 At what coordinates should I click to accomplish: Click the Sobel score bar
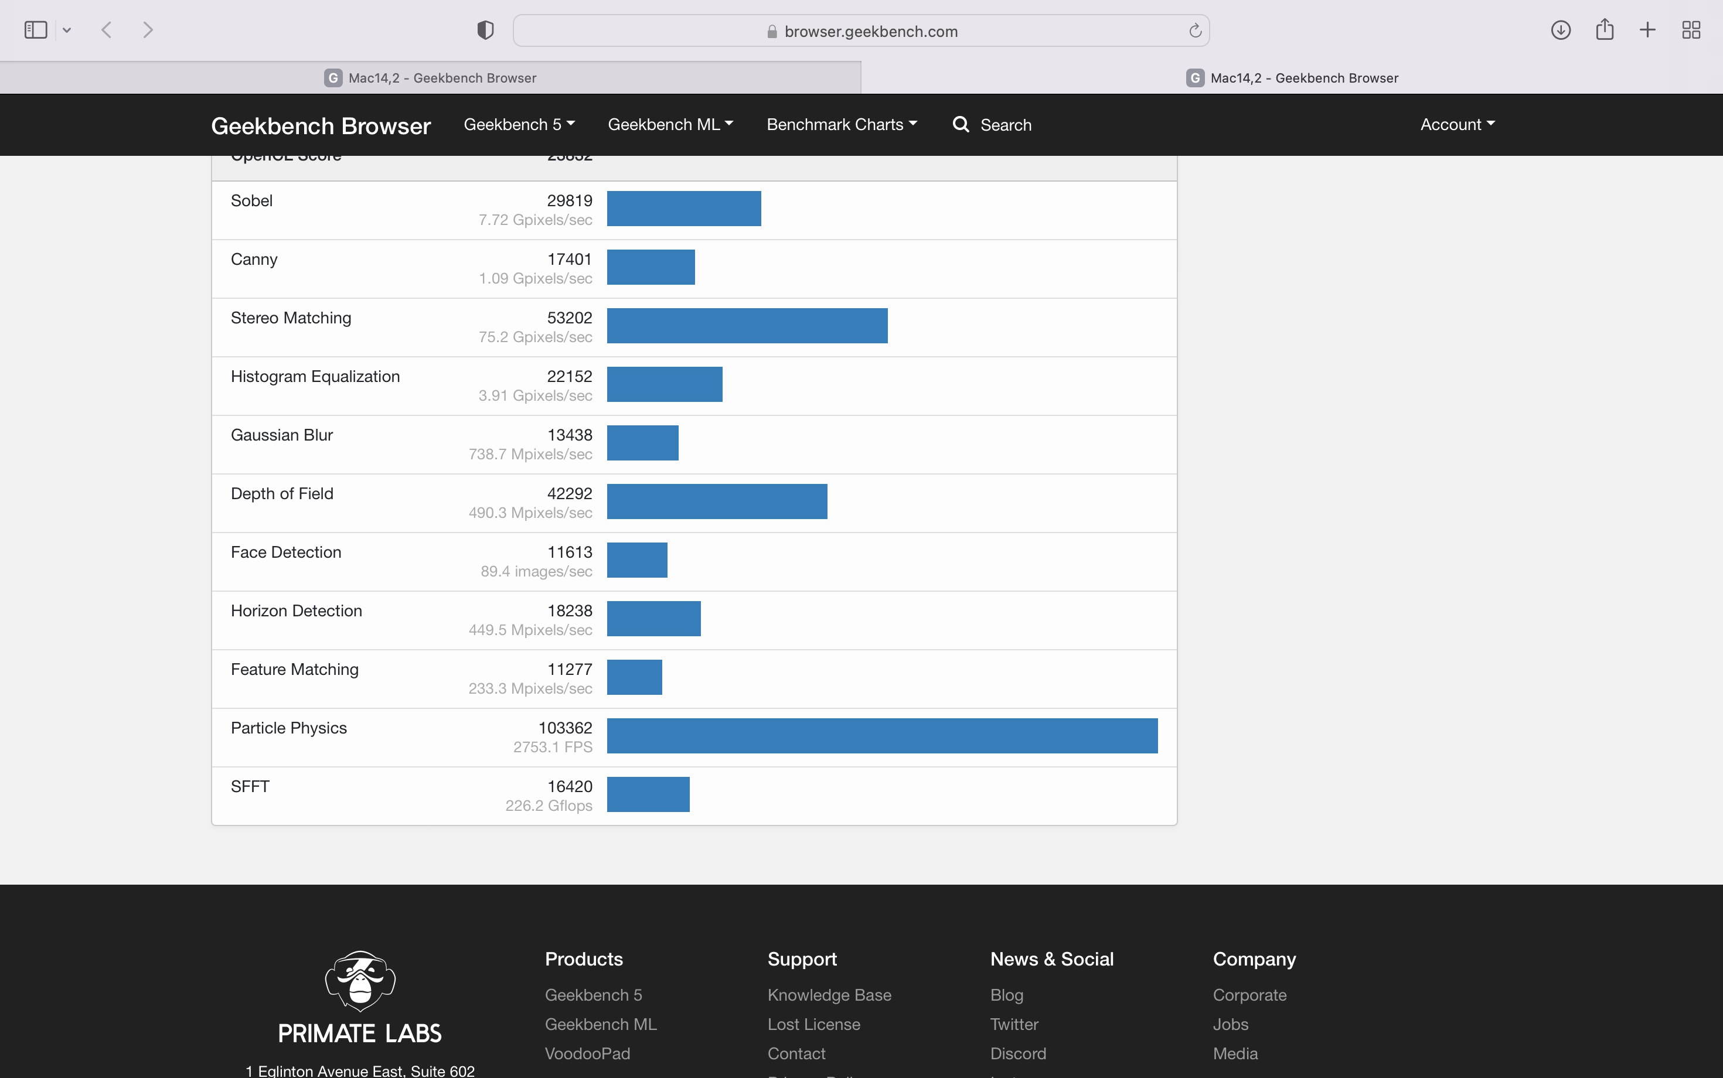point(684,209)
